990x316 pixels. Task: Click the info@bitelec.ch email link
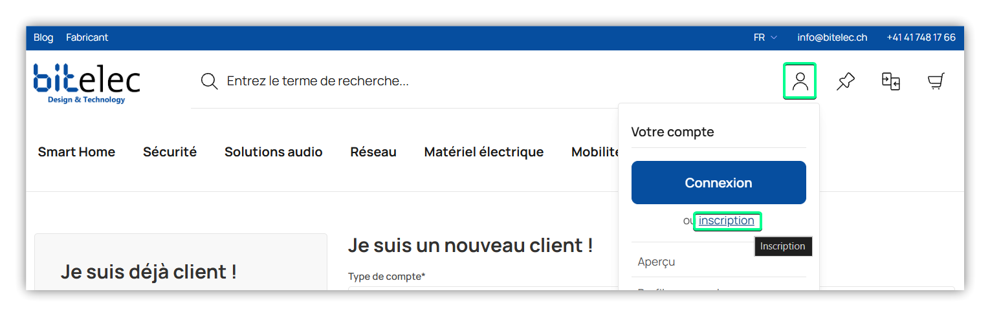(832, 37)
